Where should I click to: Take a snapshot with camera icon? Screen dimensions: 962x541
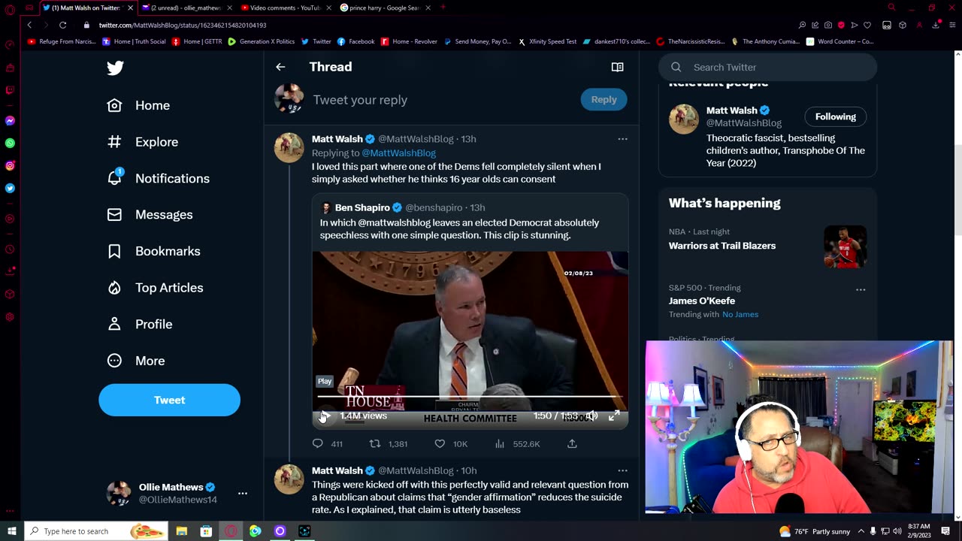828,25
